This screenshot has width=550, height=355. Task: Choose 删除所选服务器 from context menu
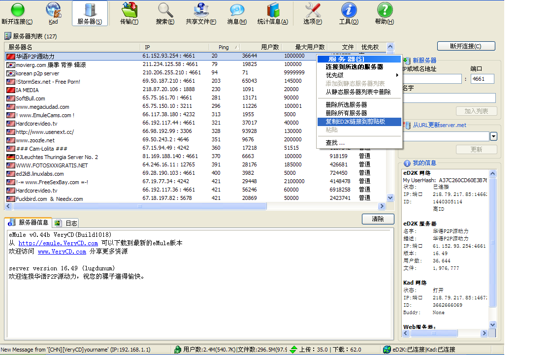tap(346, 105)
